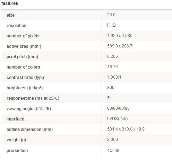Viewport: 172px width, 161px height.
Task: Select the 'number of pixels' label
Action: click(23, 36)
